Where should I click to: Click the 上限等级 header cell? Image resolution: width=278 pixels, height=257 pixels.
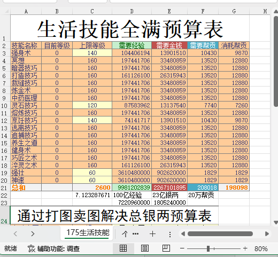pyautogui.click(x=92, y=45)
